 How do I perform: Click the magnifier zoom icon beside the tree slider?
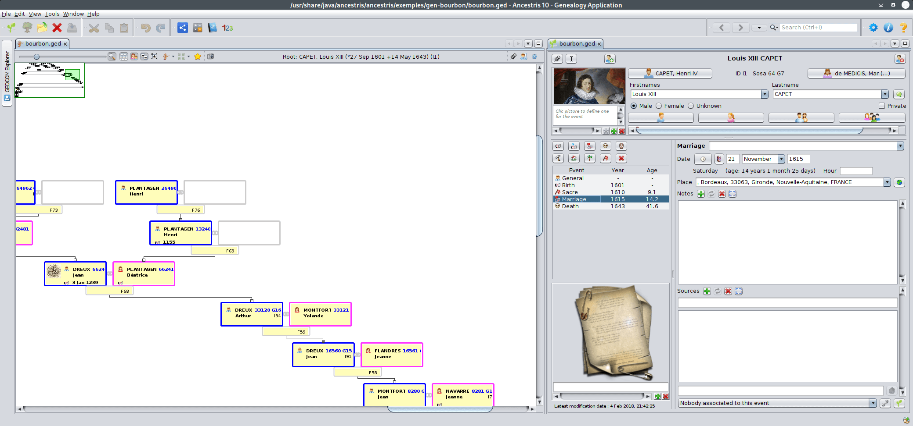click(112, 57)
